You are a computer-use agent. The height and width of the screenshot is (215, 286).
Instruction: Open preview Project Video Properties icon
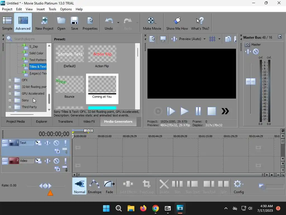click(x=152, y=39)
